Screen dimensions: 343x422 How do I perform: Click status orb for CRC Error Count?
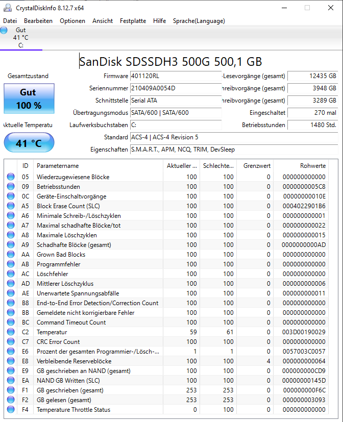pyautogui.click(x=11, y=341)
